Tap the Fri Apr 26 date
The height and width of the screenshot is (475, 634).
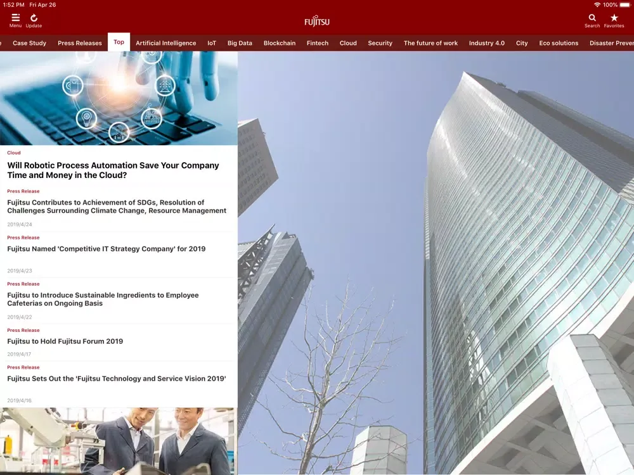point(42,5)
